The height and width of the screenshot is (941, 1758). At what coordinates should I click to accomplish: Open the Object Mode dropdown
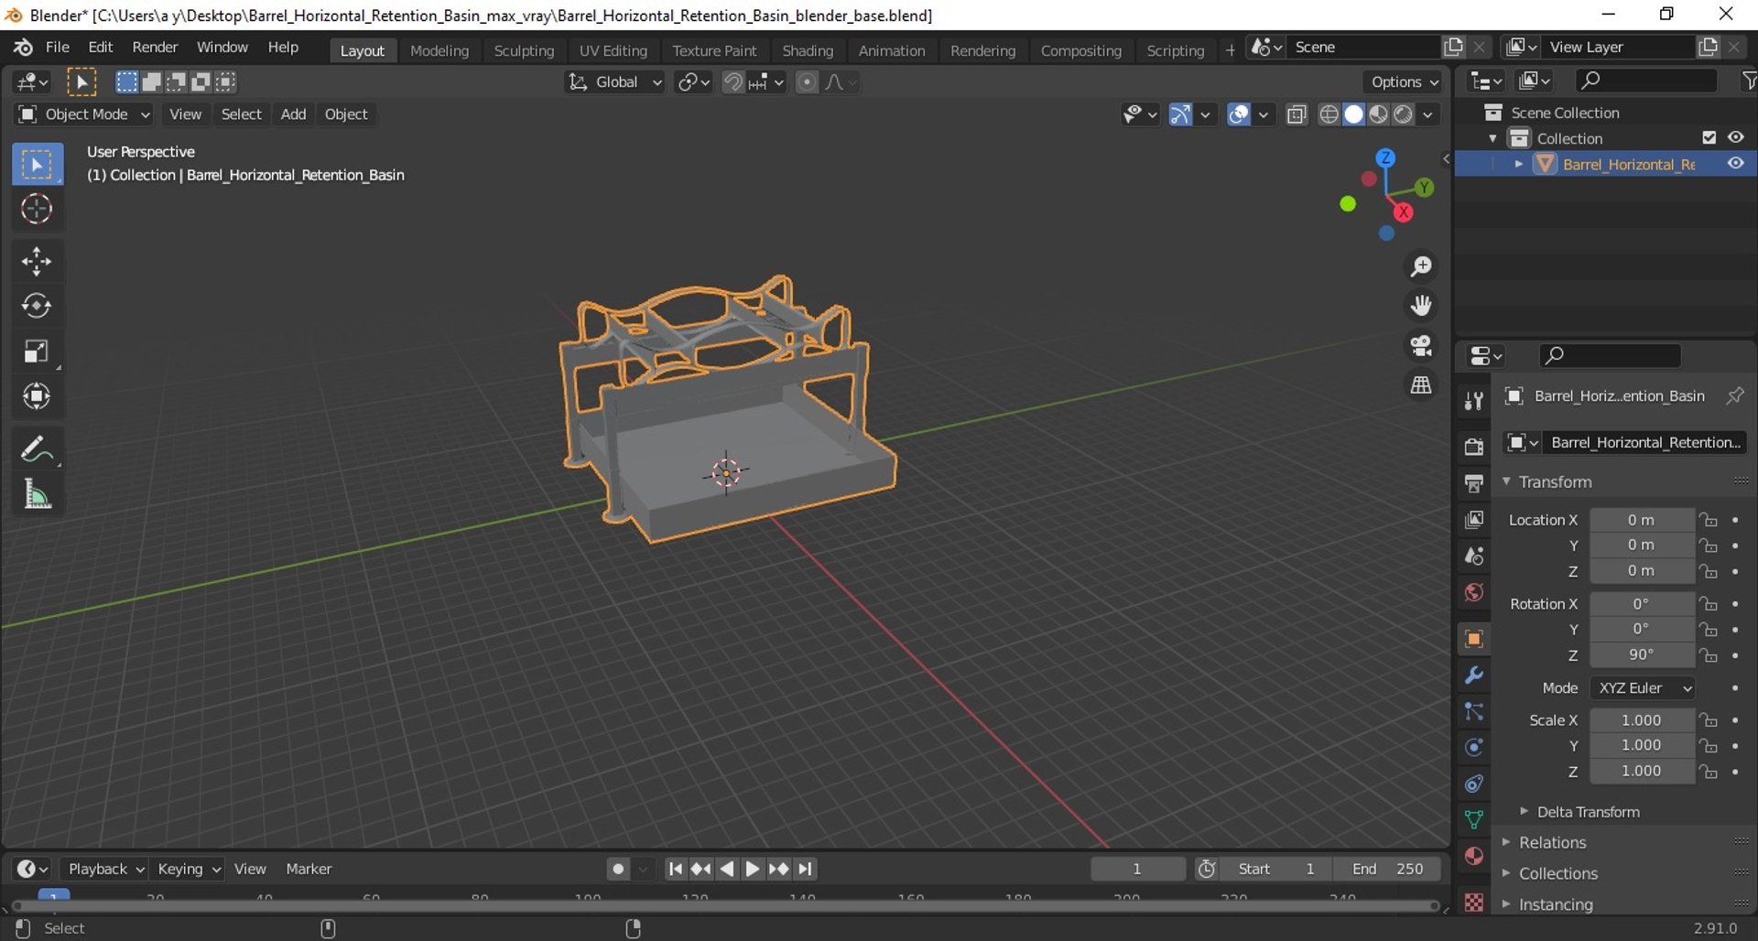(84, 114)
